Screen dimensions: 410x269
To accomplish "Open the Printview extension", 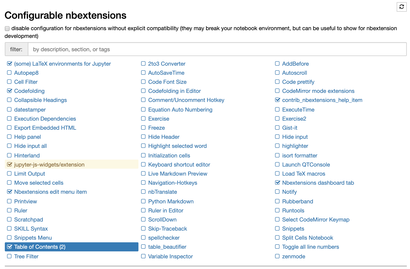I will [26, 201].
